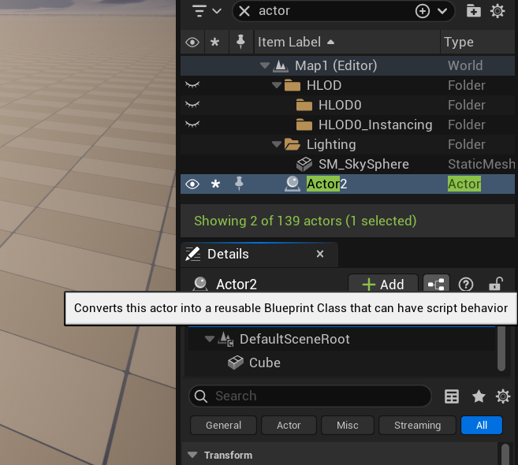
Task: Select the Actor2 label in Outliner
Action: [x=326, y=184]
